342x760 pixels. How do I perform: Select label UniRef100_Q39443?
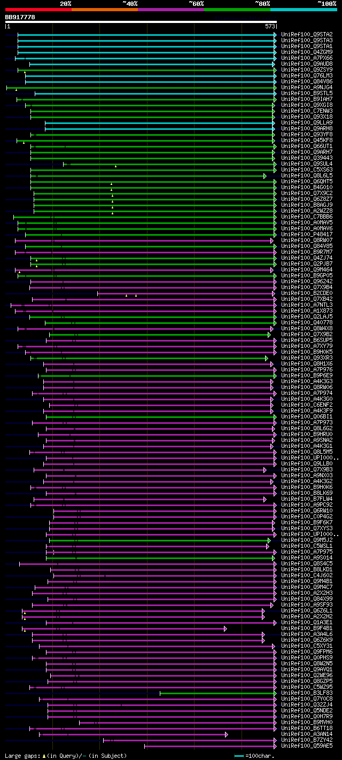point(307,158)
